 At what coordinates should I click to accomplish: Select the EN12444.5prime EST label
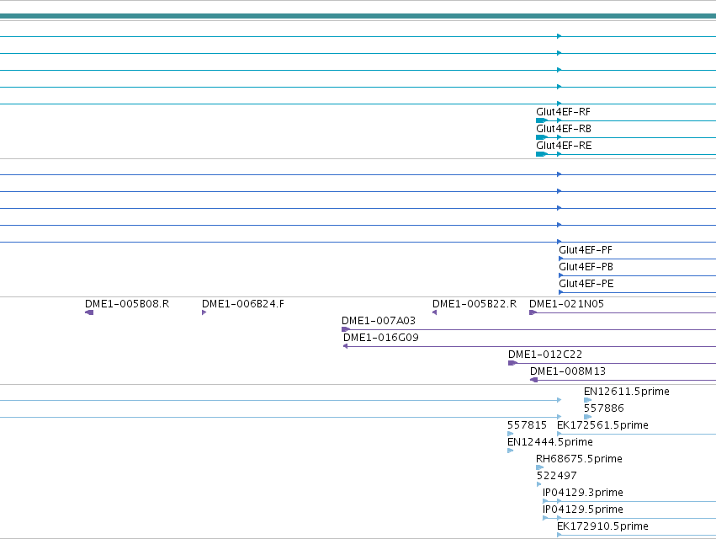tap(550, 442)
